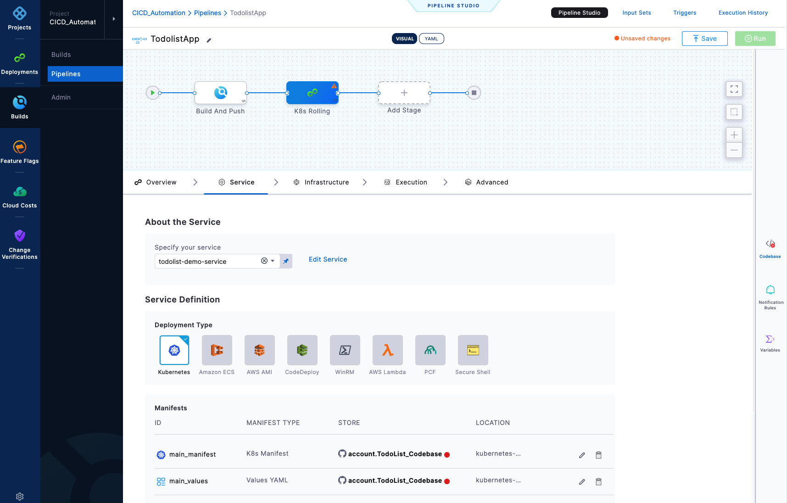Open Pipeline Studio view
This screenshot has height=503, width=787.
pyautogui.click(x=580, y=13)
